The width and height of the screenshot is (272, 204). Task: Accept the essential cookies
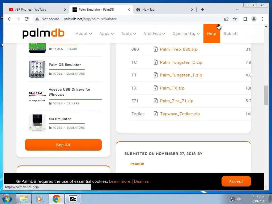click(x=236, y=181)
